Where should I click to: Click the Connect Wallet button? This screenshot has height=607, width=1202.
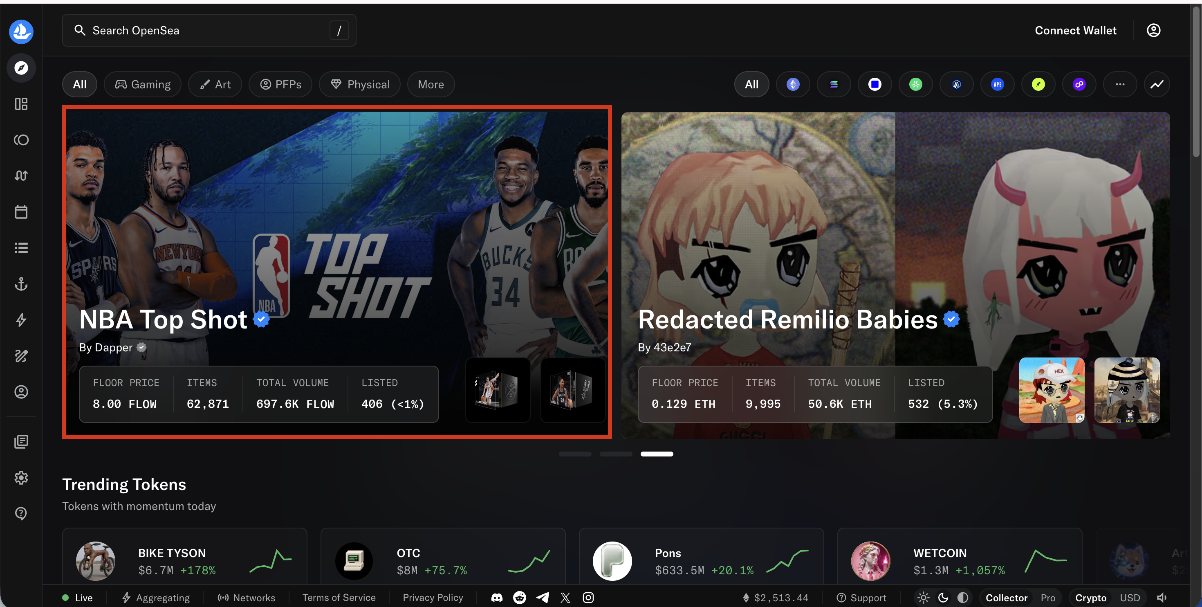(x=1076, y=30)
